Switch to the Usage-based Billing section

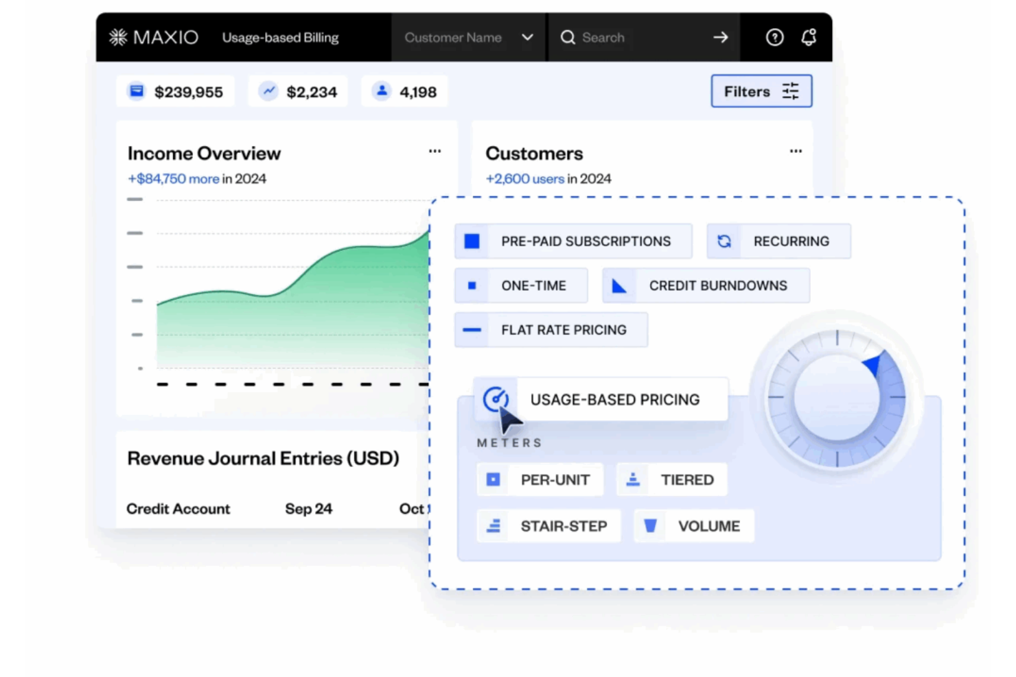click(280, 37)
